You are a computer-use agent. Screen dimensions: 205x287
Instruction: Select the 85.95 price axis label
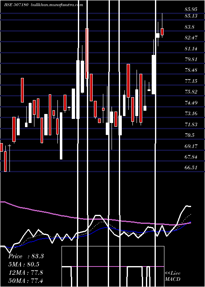(x=191, y=9)
